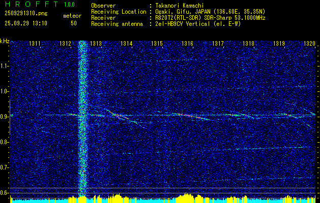The height and width of the screenshot is (203, 320).
Task: Select filename 2509291310.png
Action: pyautogui.click(x=26, y=13)
